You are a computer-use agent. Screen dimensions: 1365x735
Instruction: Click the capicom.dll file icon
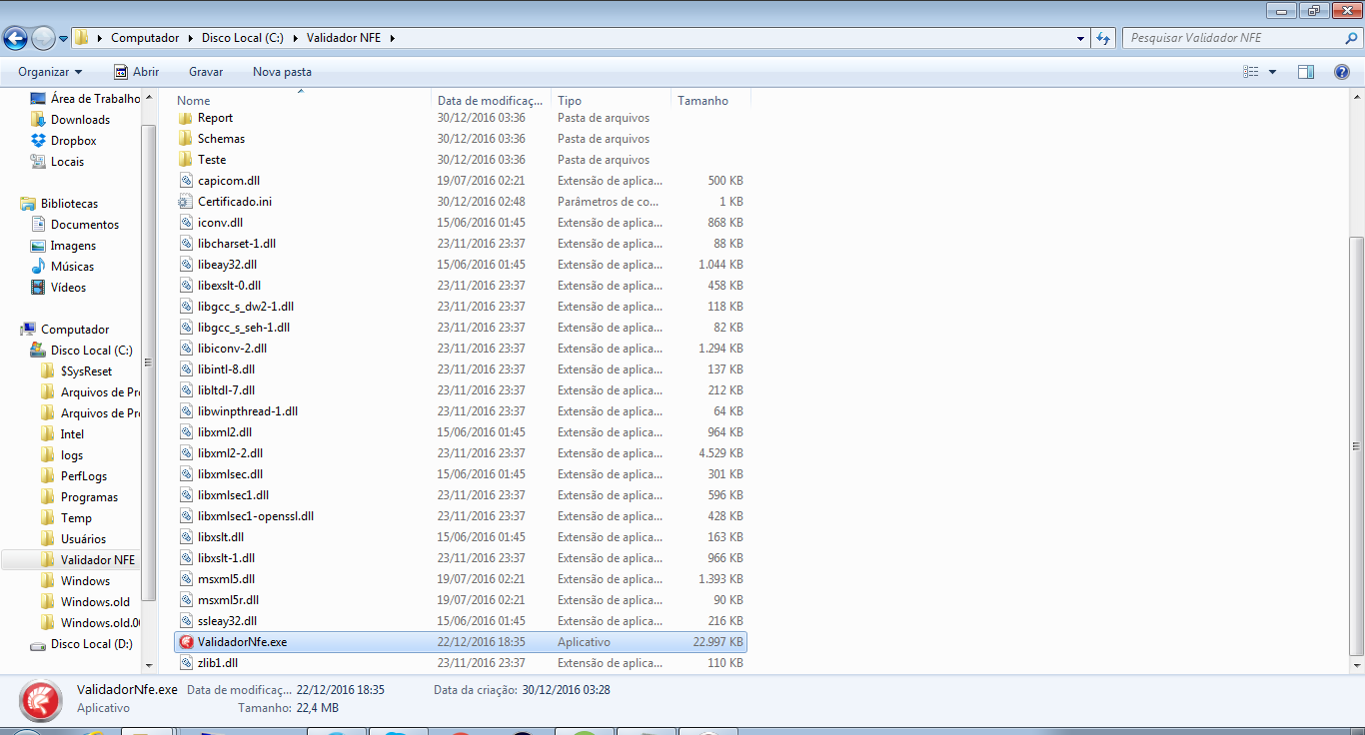[x=185, y=181]
